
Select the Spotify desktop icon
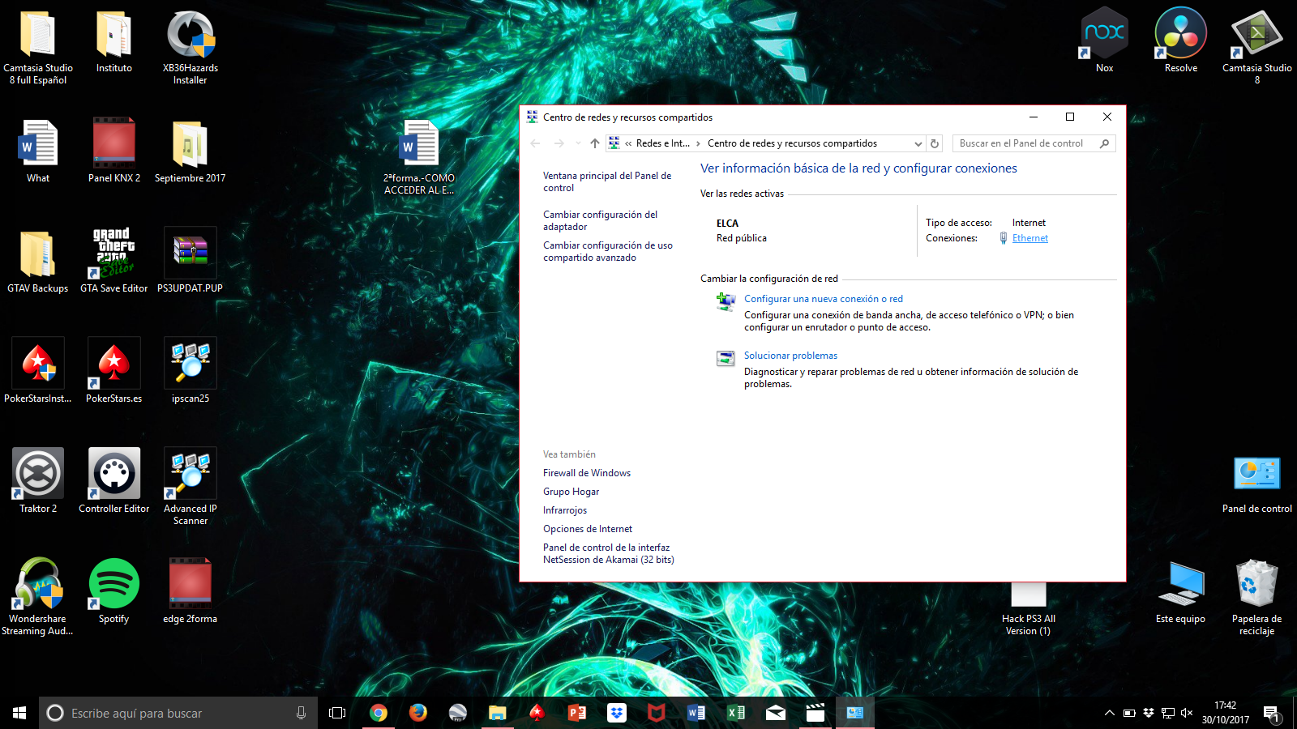(114, 591)
